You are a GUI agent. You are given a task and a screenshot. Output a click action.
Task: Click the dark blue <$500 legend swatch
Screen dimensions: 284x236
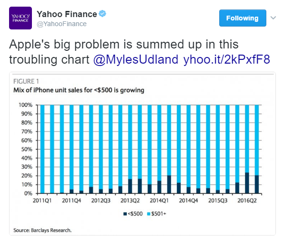(x=125, y=214)
